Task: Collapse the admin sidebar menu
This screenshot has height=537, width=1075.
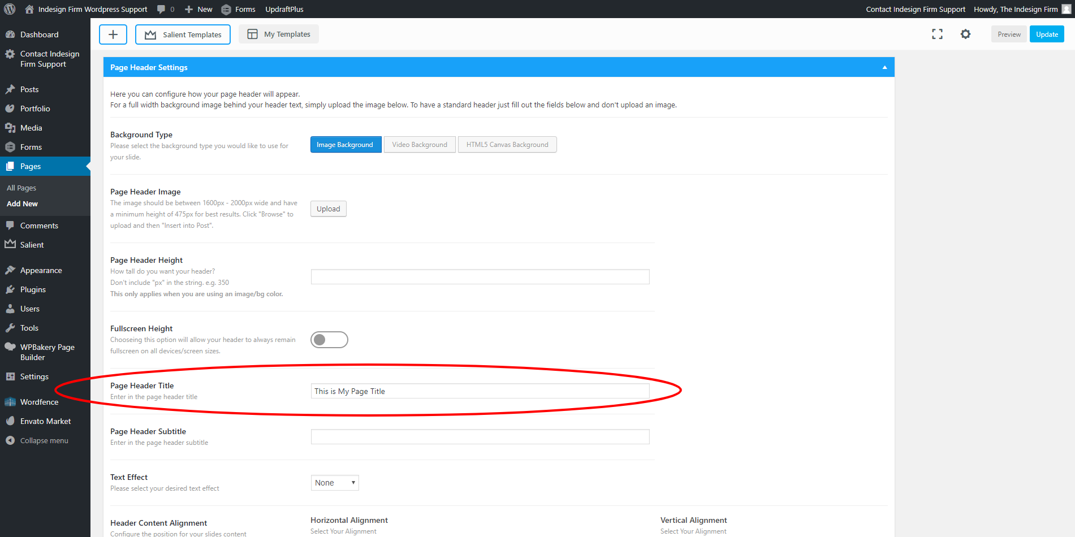Action: 44,440
